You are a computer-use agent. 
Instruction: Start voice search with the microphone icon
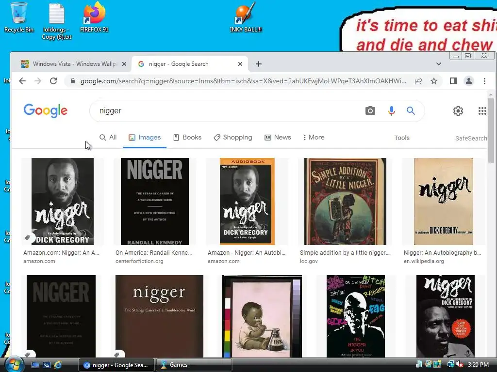point(392,111)
